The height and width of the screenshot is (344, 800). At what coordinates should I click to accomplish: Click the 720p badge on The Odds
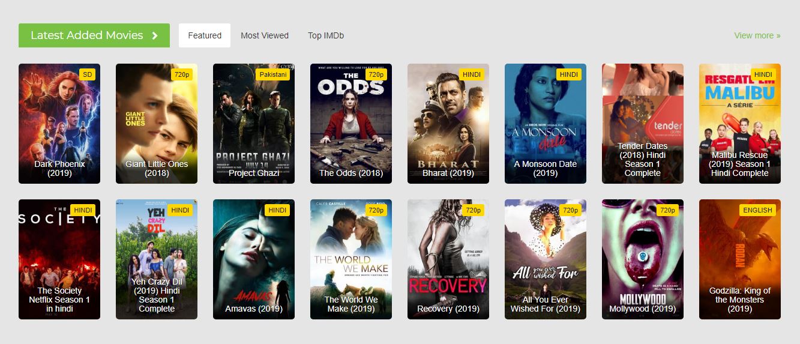(x=376, y=74)
